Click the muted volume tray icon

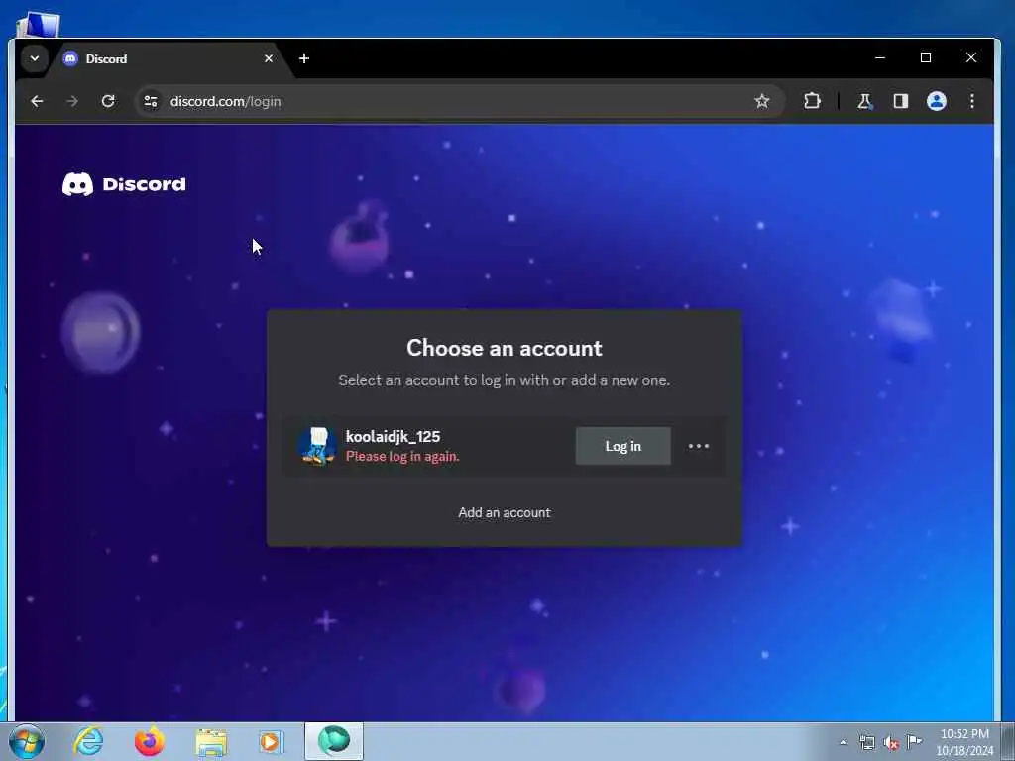pos(891,743)
